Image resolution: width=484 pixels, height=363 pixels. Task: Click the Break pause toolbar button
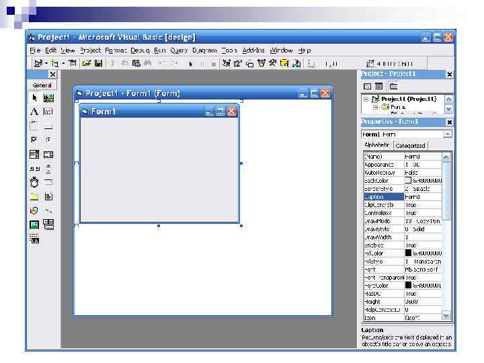coord(202,64)
